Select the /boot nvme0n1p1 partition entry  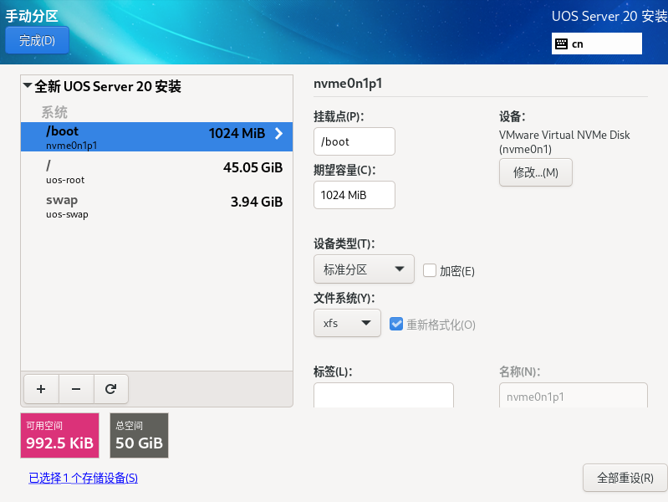coord(157,137)
